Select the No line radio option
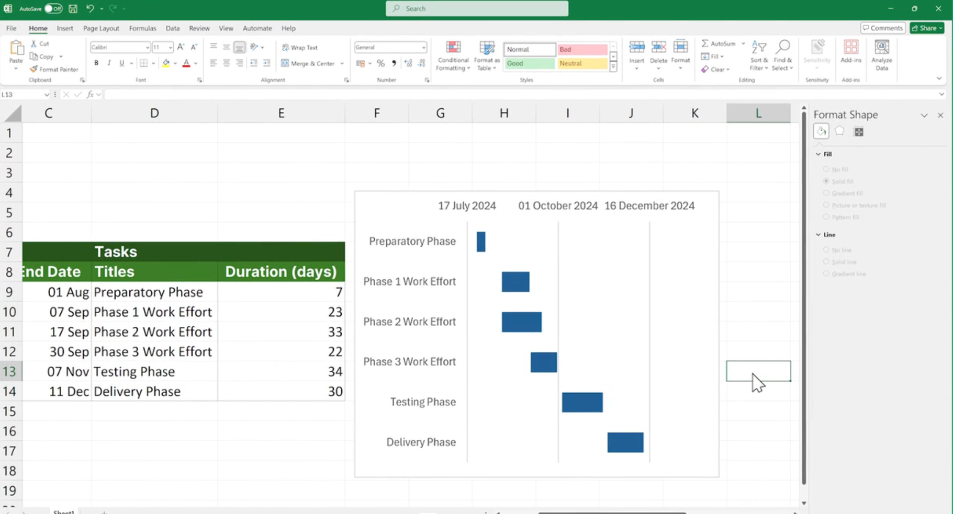This screenshot has width=953, height=514. click(826, 250)
